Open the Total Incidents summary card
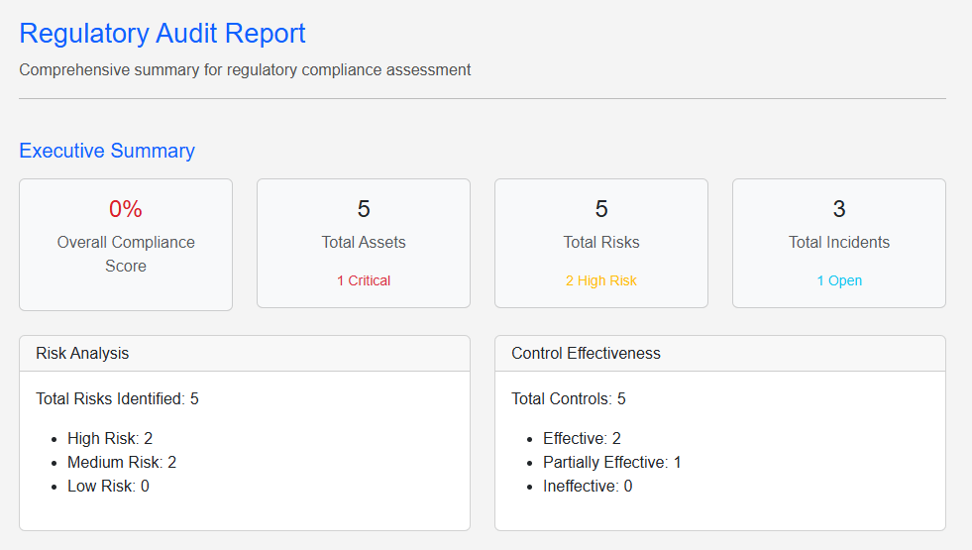Screen dimensions: 972x550 (x=839, y=242)
